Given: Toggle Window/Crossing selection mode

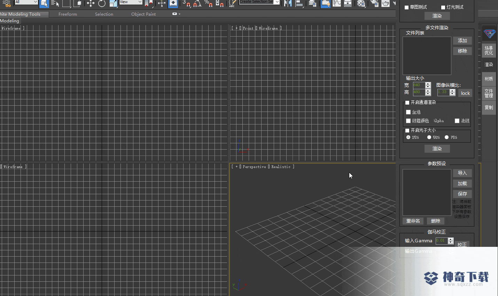Looking at the screenshot, I should (x=78, y=3).
